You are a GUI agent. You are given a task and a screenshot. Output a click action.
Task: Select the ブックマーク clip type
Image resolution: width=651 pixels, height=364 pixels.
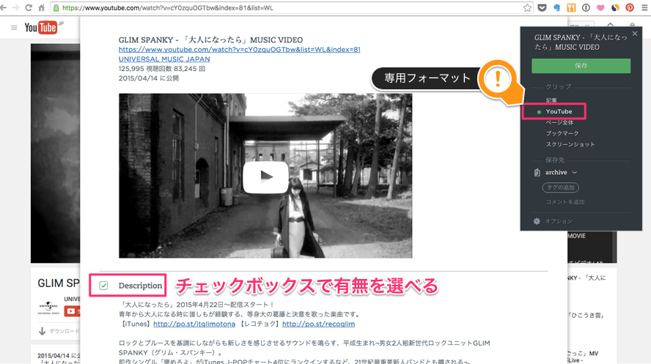click(x=562, y=133)
